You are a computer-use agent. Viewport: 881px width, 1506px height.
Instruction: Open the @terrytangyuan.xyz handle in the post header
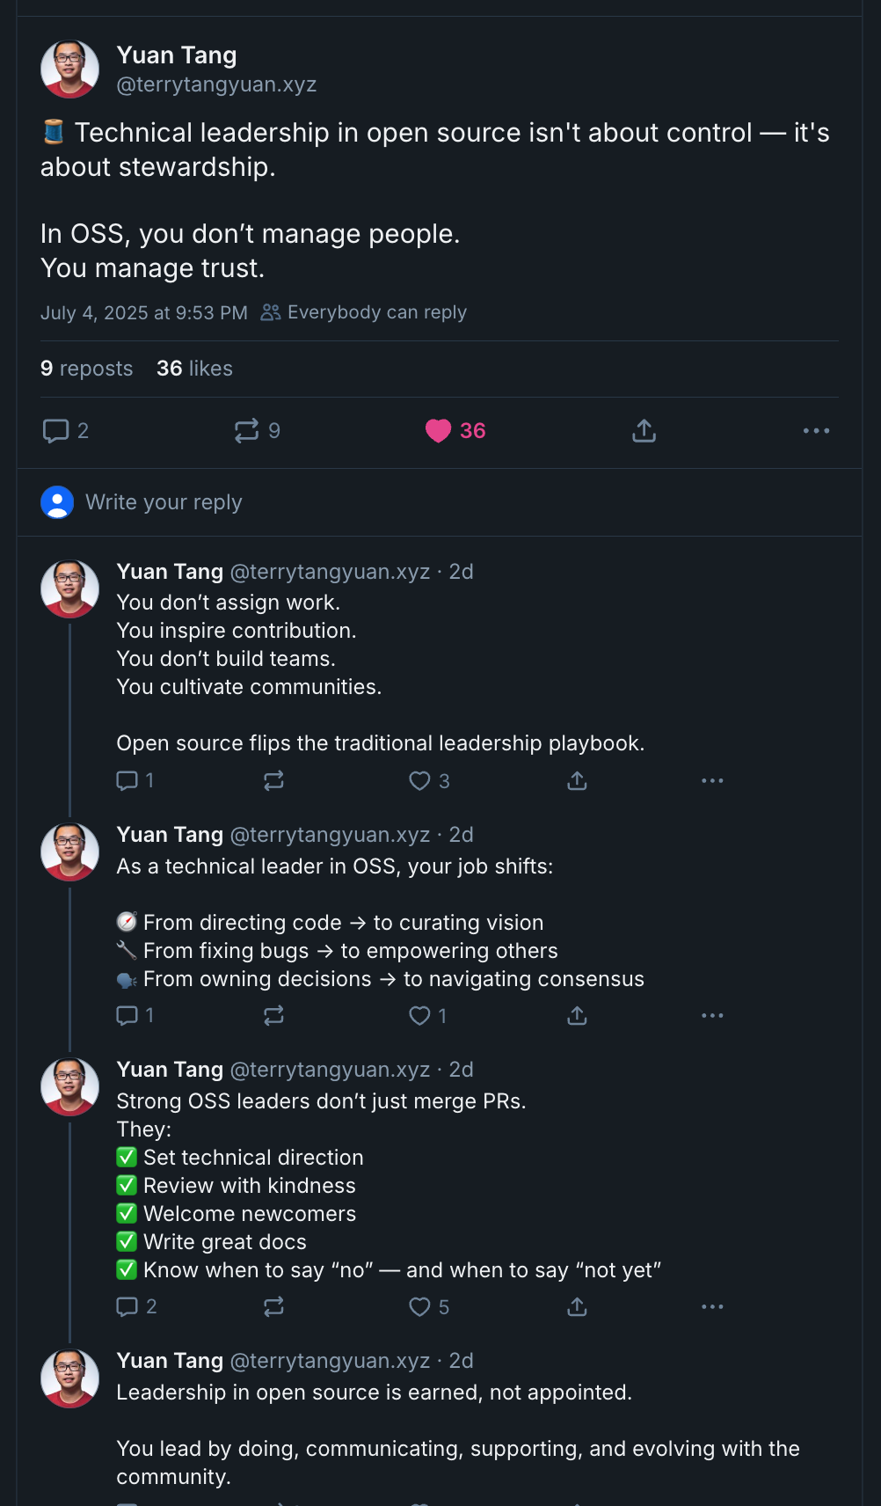[216, 84]
